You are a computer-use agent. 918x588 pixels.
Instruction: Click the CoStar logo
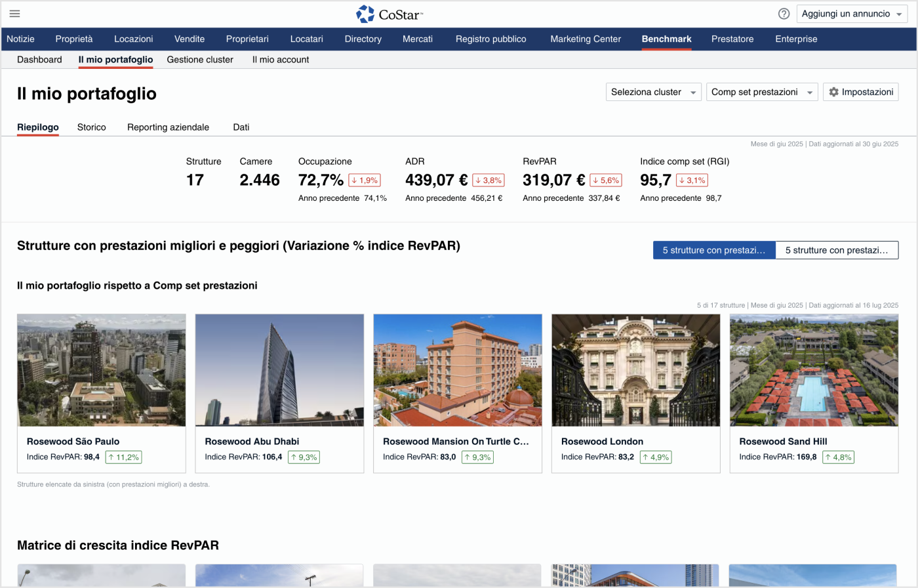(389, 14)
